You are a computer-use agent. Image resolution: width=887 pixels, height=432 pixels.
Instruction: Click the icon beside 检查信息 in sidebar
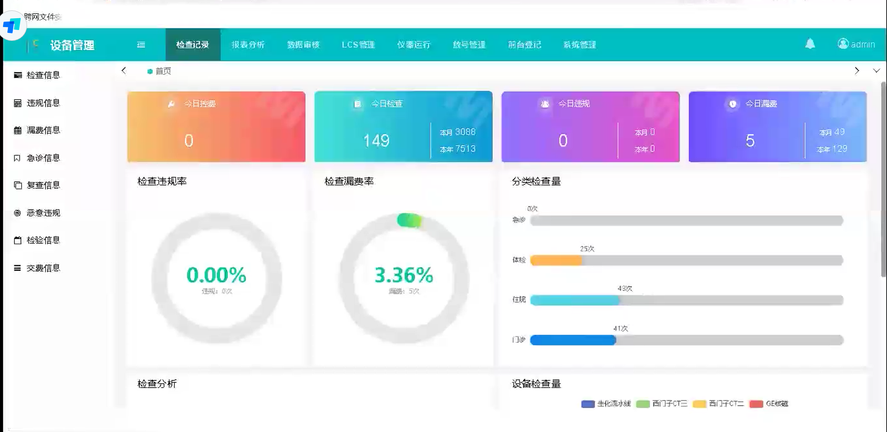(x=18, y=75)
